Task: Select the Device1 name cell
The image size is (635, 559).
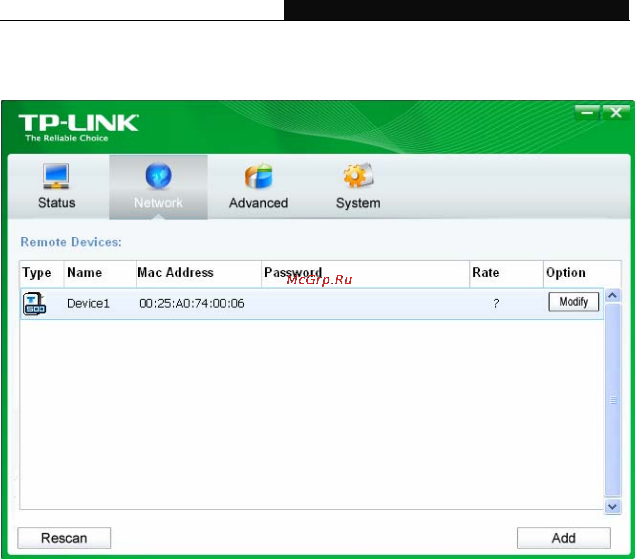Action: pos(88,303)
